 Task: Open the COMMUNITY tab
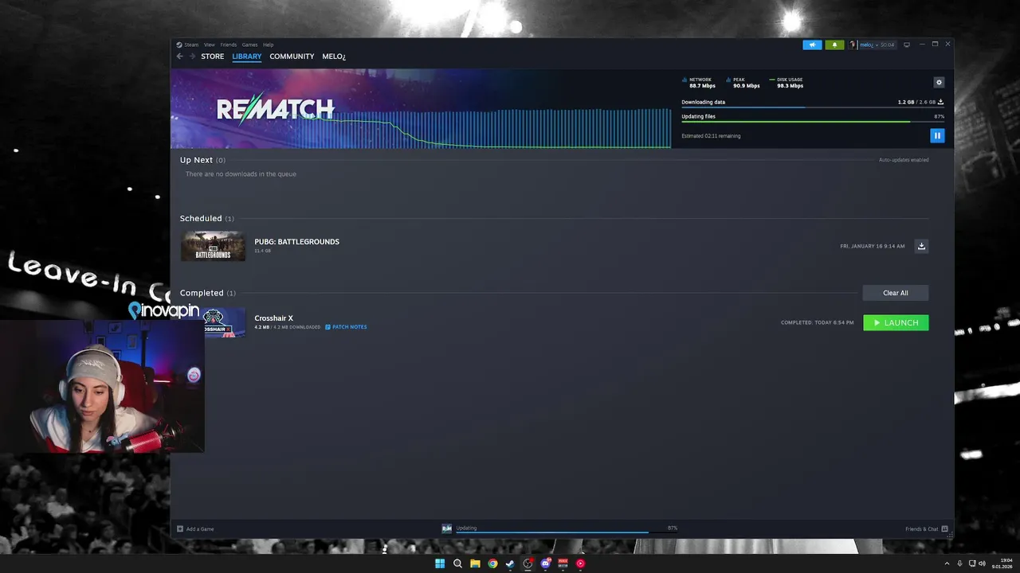tap(292, 57)
